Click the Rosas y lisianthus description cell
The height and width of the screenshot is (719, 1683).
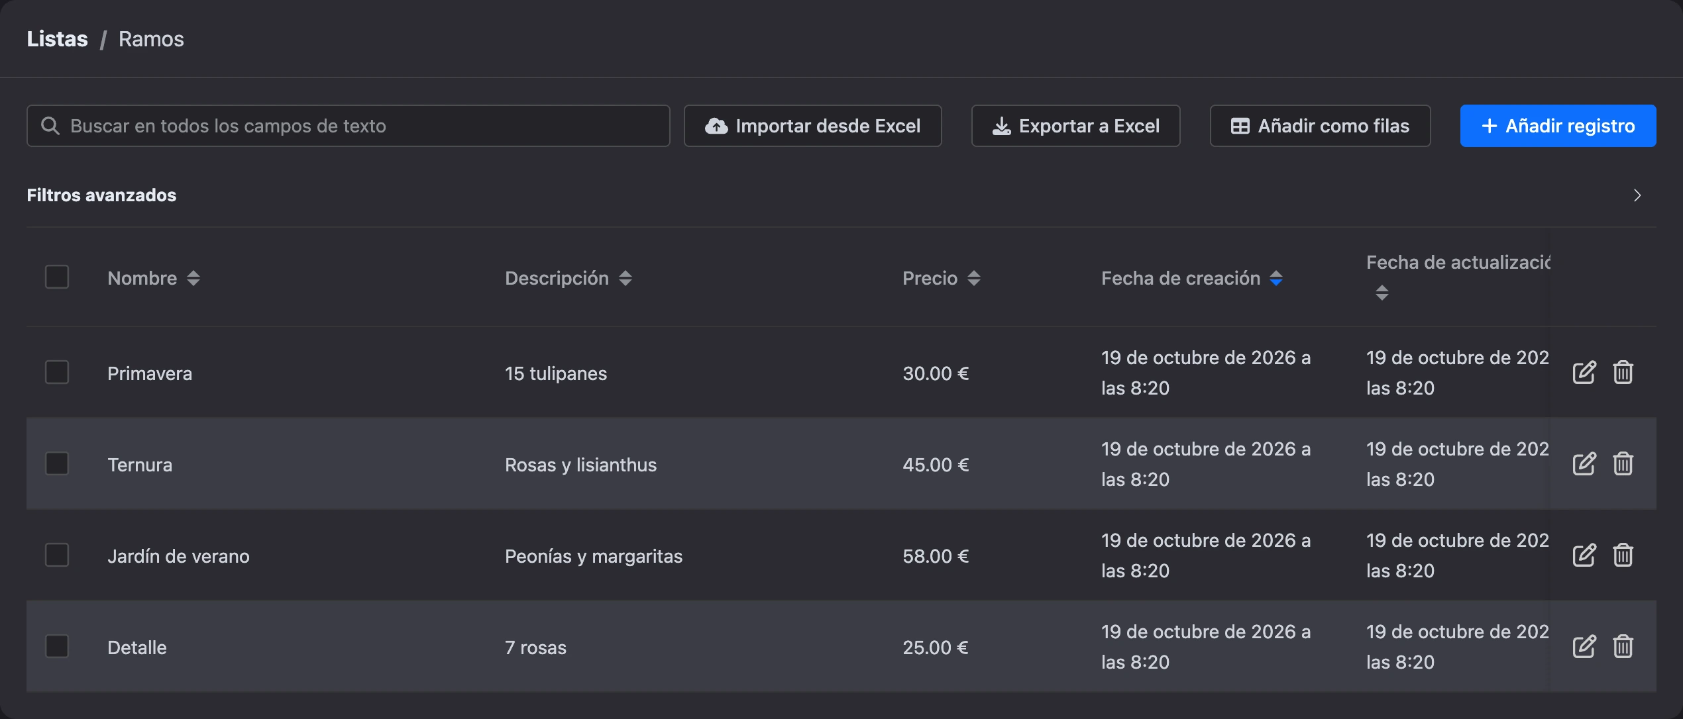click(x=581, y=465)
